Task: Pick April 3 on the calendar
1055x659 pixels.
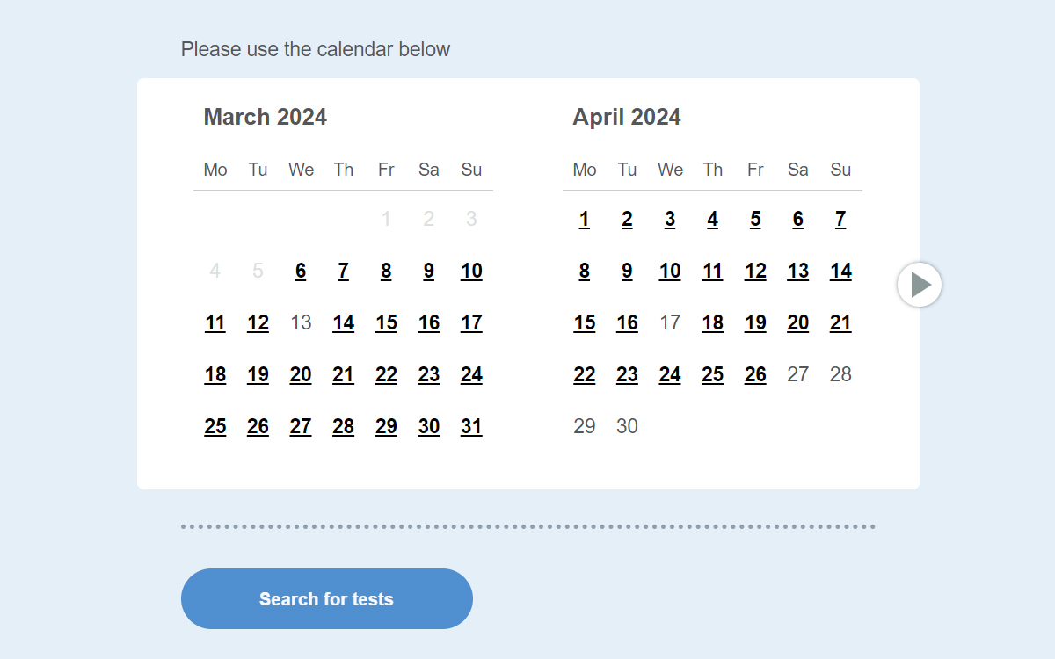Action: [x=670, y=219]
